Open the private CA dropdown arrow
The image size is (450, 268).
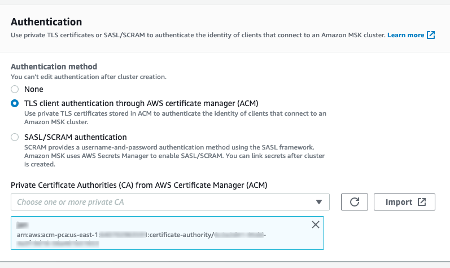(318, 202)
